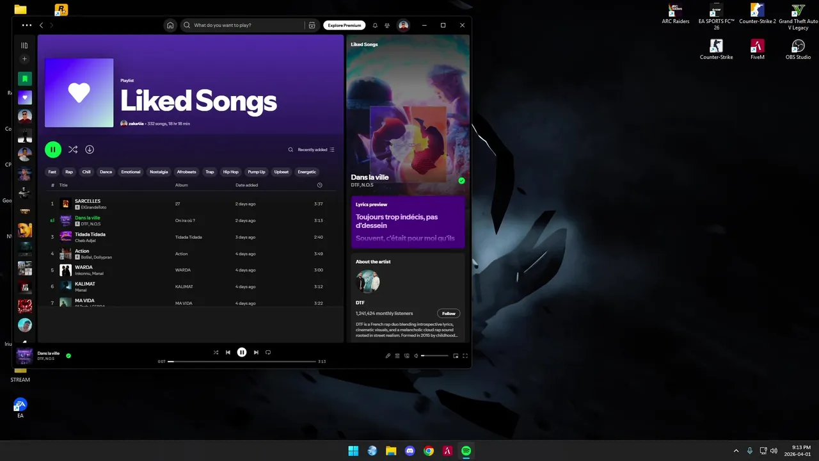
Task: Filter by the Chill tag
Action: (86, 172)
